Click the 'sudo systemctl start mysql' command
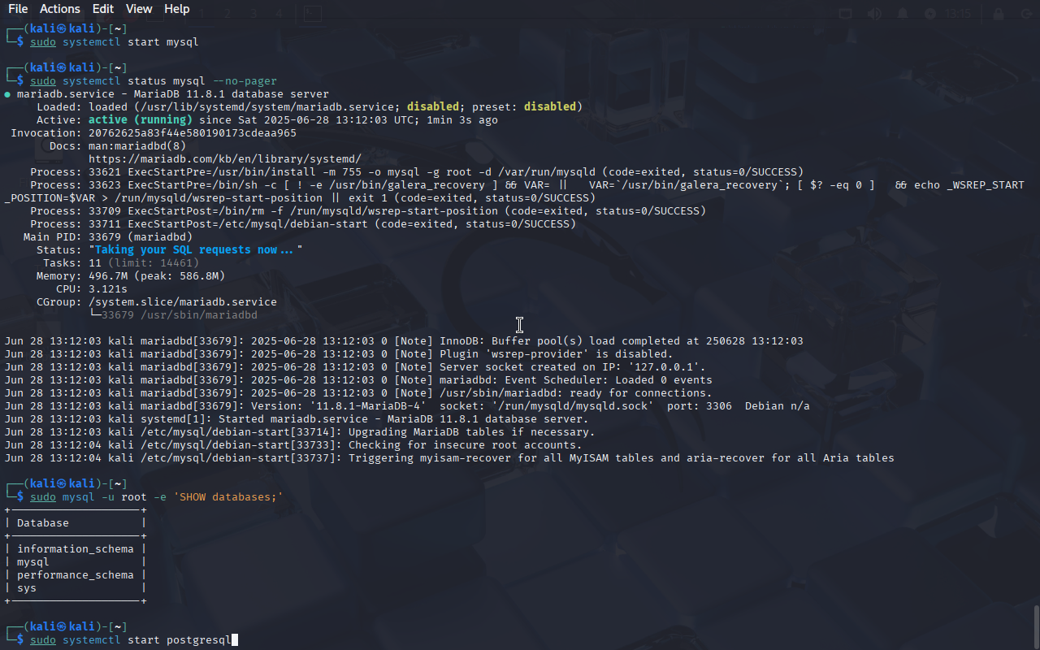Viewport: 1040px width, 650px height. (x=114, y=41)
